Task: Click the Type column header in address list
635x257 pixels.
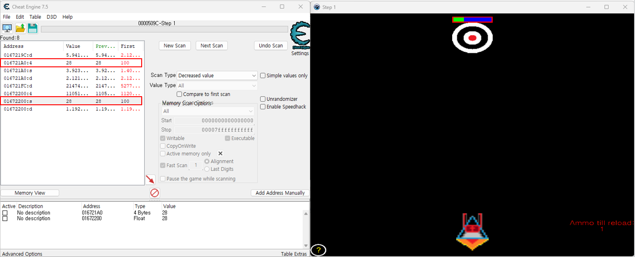Action: click(x=139, y=206)
